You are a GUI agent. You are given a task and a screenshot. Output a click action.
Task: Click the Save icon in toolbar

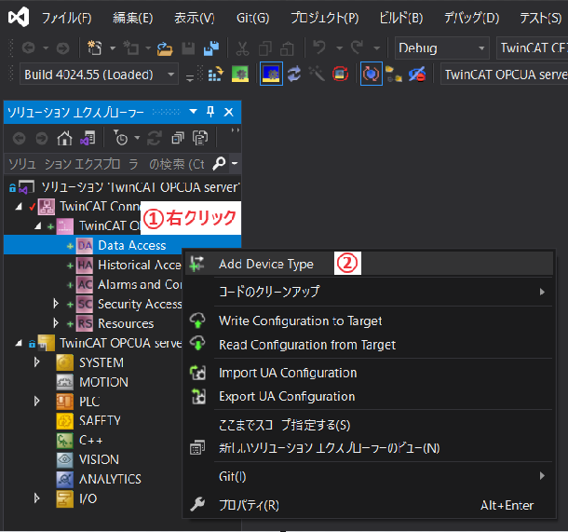click(x=188, y=48)
